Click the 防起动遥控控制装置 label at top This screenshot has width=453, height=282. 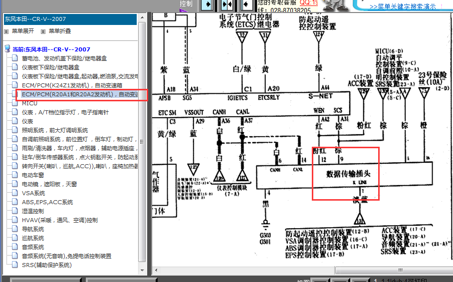coord(317,23)
